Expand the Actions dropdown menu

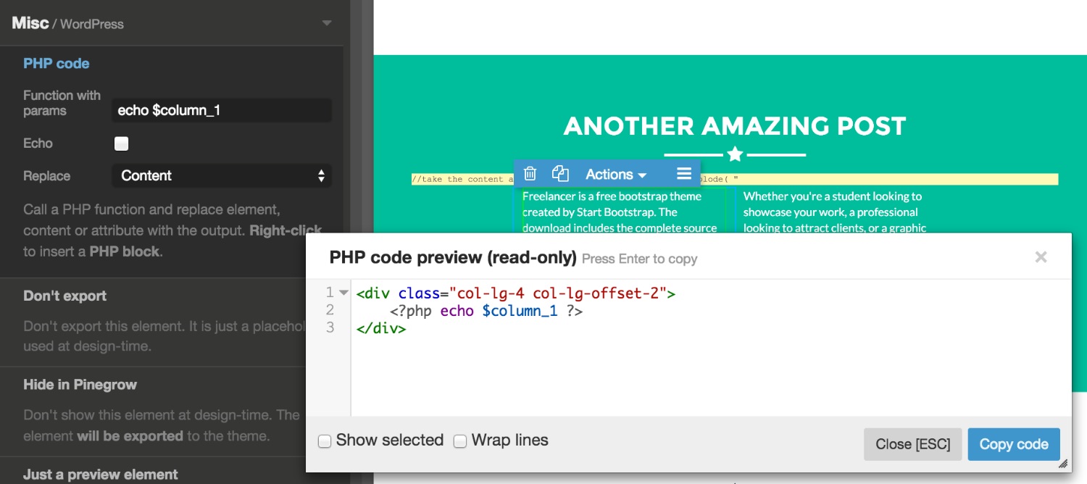tap(615, 174)
